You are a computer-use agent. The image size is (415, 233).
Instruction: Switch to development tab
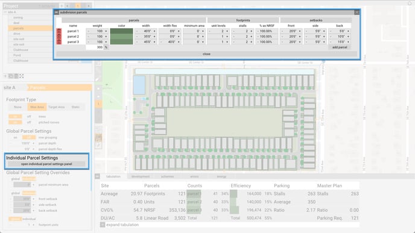[141, 176]
